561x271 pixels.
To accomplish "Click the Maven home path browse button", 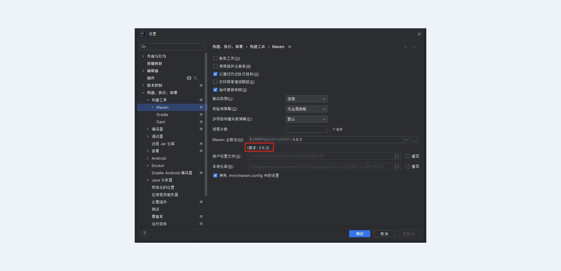I will (x=415, y=140).
